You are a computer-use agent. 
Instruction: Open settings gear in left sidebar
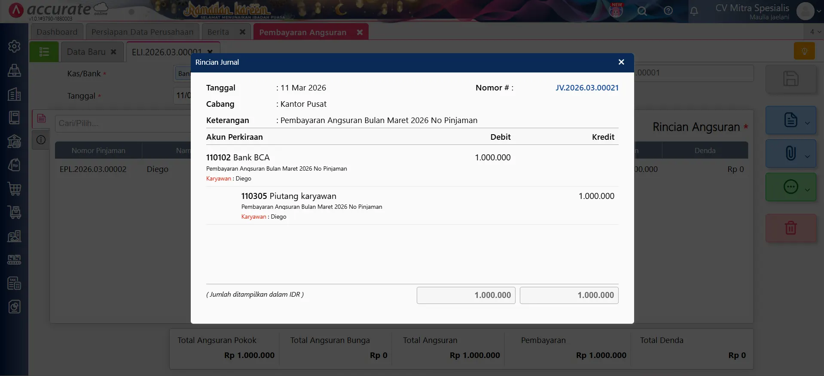[x=14, y=46]
